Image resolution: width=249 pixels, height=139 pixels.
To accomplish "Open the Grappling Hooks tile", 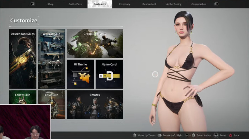I will pyautogui.click(x=95, y=44).
